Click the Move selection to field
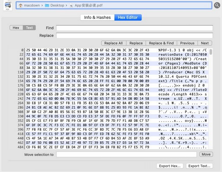This screenshot has height=172, width=222. pyautogui.click(x=126, y=155)
